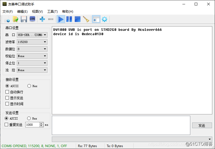Open the 数据位 dropdown
The width and height of the screenshot is (215, 149).
point(32,49)
